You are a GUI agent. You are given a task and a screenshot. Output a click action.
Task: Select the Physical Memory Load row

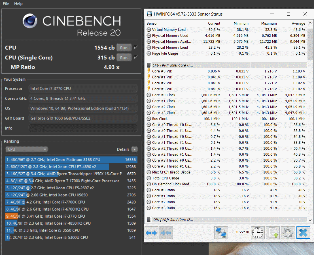point(226,47)
